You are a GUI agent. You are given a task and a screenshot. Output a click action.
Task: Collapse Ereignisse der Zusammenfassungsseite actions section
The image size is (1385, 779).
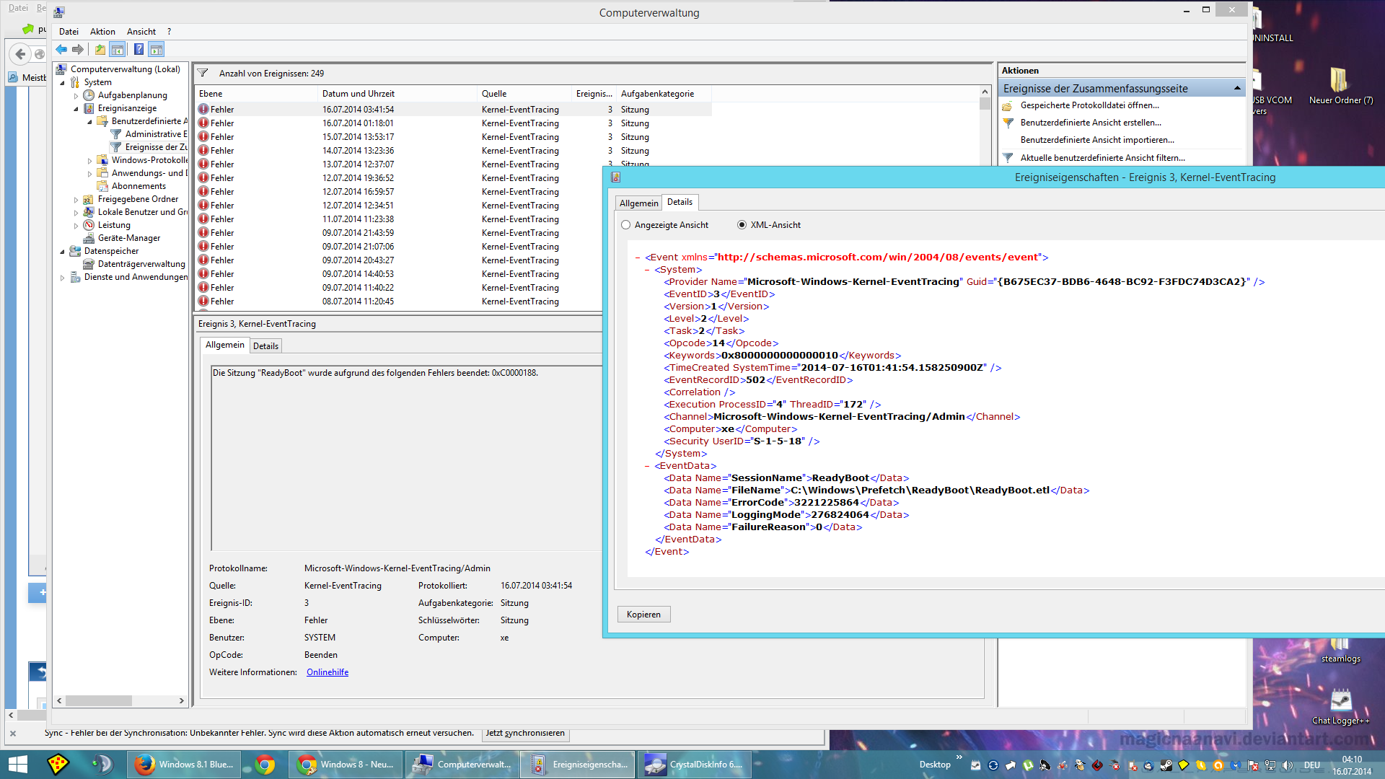[1237, 88]
